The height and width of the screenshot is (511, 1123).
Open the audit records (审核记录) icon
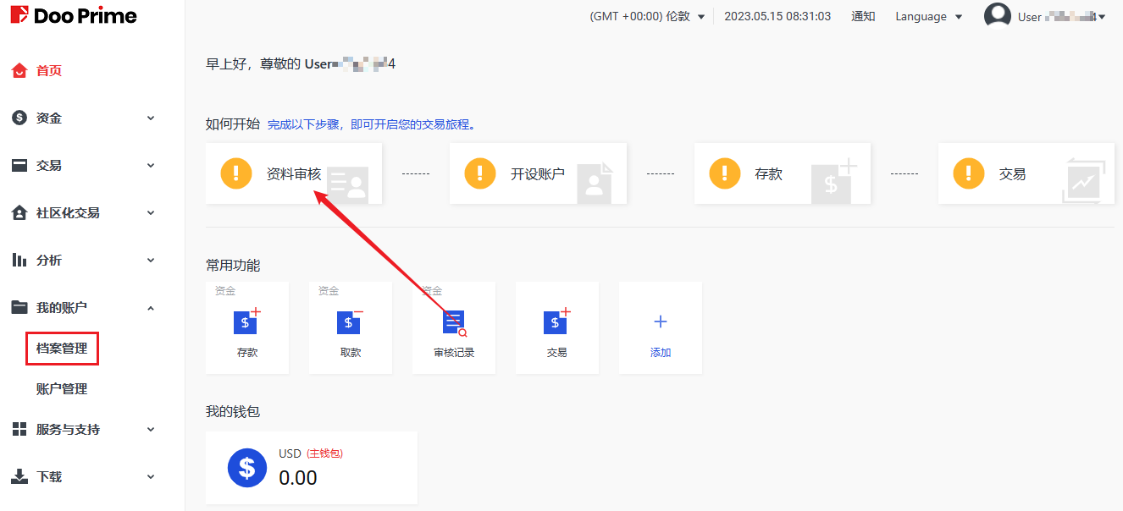click(454, 322)
